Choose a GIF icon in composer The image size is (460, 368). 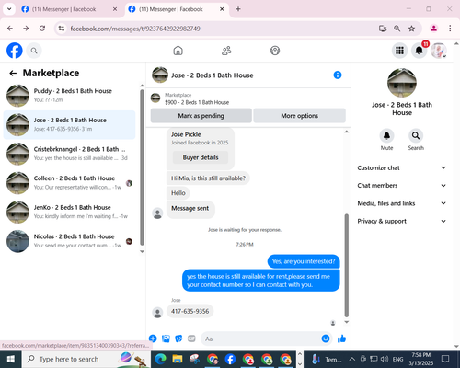pos(191,339)
